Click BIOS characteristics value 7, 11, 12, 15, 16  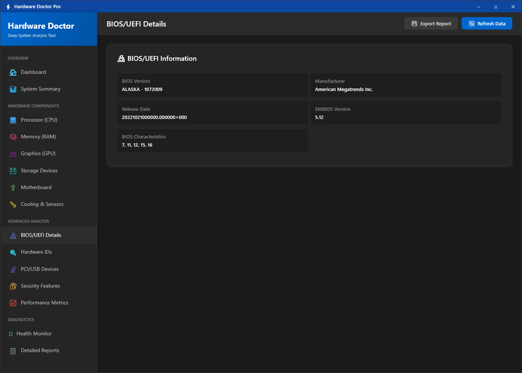coord(137,145)
